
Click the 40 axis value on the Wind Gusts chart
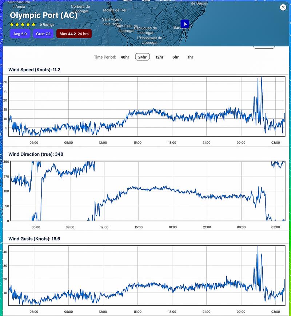pos(5,252)
